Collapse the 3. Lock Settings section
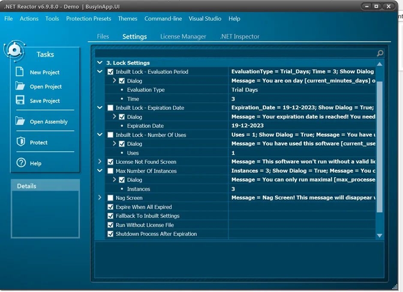 (x=100, y=63)
